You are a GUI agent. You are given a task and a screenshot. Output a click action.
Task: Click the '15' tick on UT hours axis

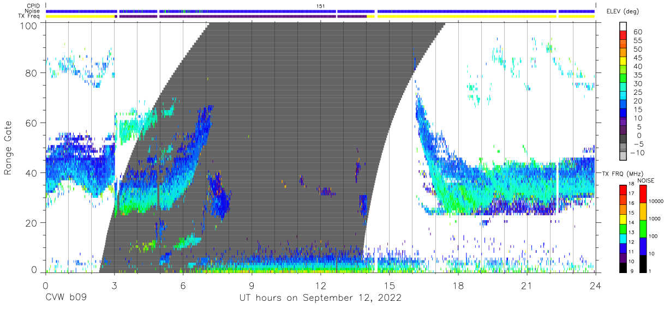pos(390,286)
